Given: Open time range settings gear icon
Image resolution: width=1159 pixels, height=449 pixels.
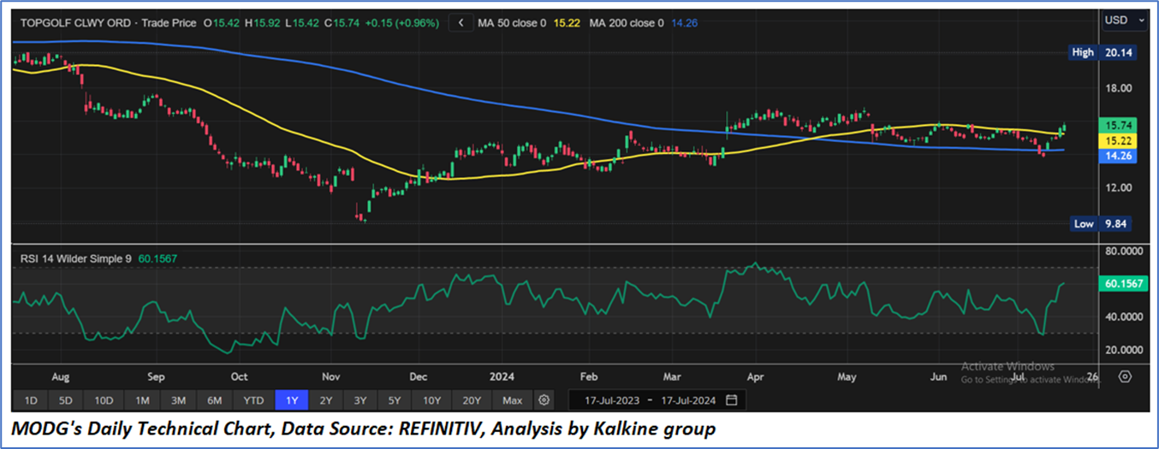Looking at the screenshot, I should pyautogui.click(x=544, y=400).
